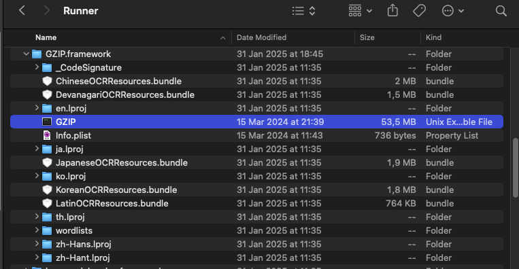Select the GZIP executable file icon
The image size is (519, 269).
click(47, 122)
